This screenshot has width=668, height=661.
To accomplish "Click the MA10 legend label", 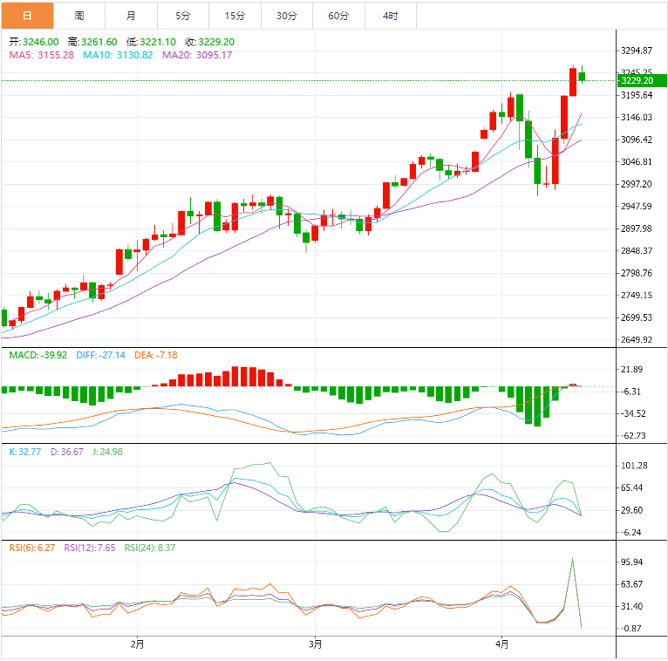I will pos(118,55).
